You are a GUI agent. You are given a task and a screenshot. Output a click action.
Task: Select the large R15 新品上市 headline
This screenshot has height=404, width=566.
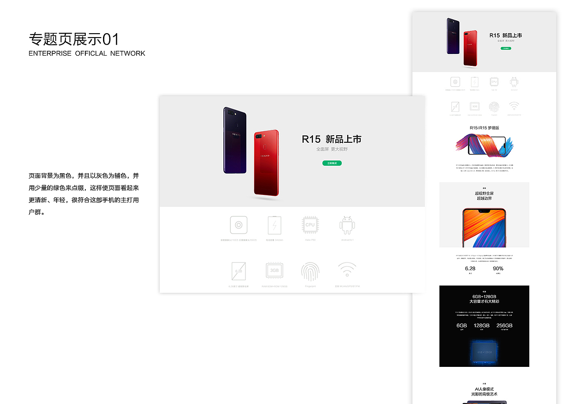click(x=332, y=139)
